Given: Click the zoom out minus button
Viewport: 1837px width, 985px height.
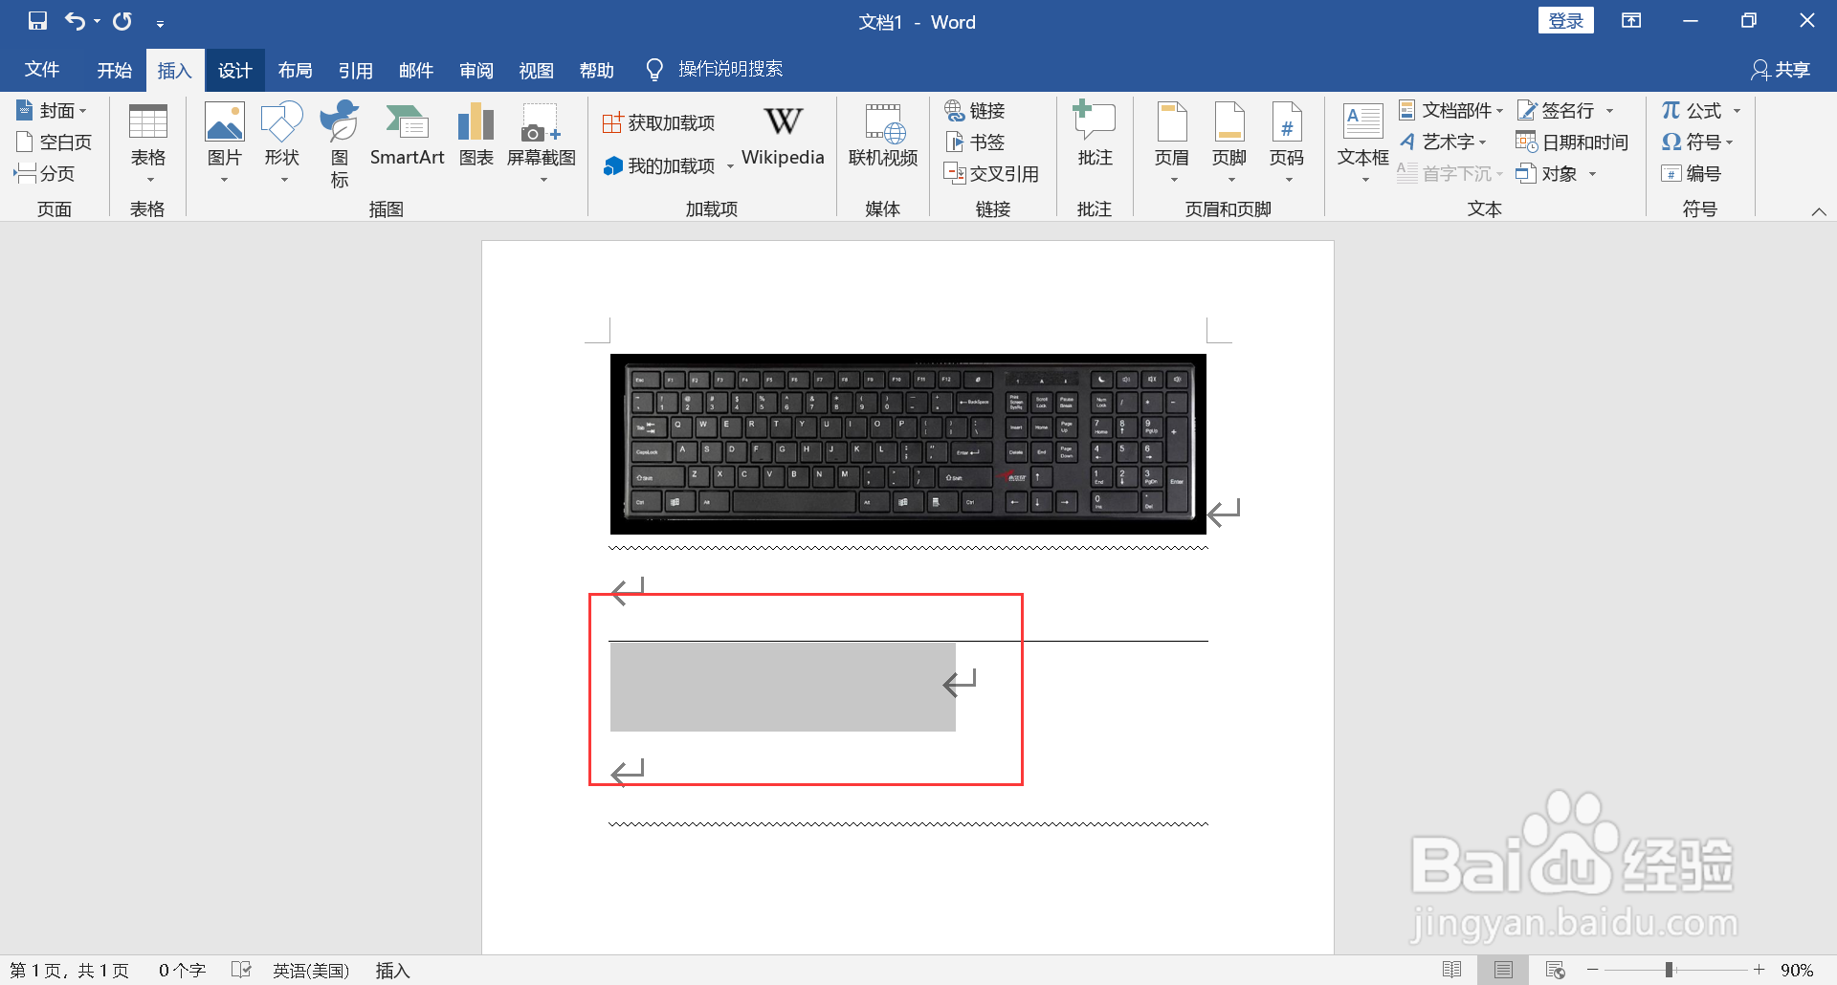Looking at the screenshot, I should tap(1592, 970).
